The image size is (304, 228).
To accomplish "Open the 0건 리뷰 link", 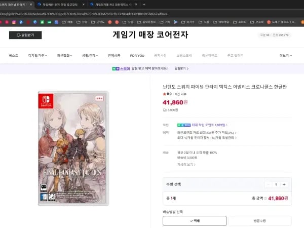I will pyautogui.click(x=180, y=94).
